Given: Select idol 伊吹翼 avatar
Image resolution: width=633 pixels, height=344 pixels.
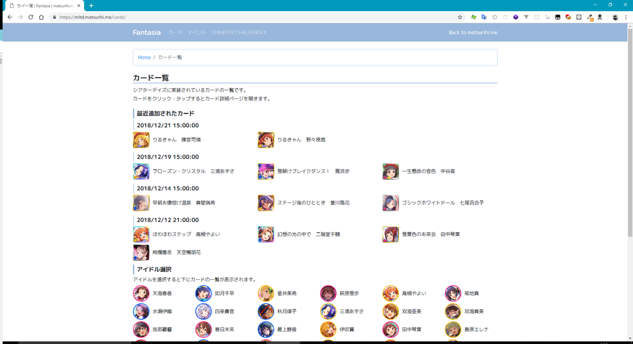Looking at the screenshot, I should 328,329.
